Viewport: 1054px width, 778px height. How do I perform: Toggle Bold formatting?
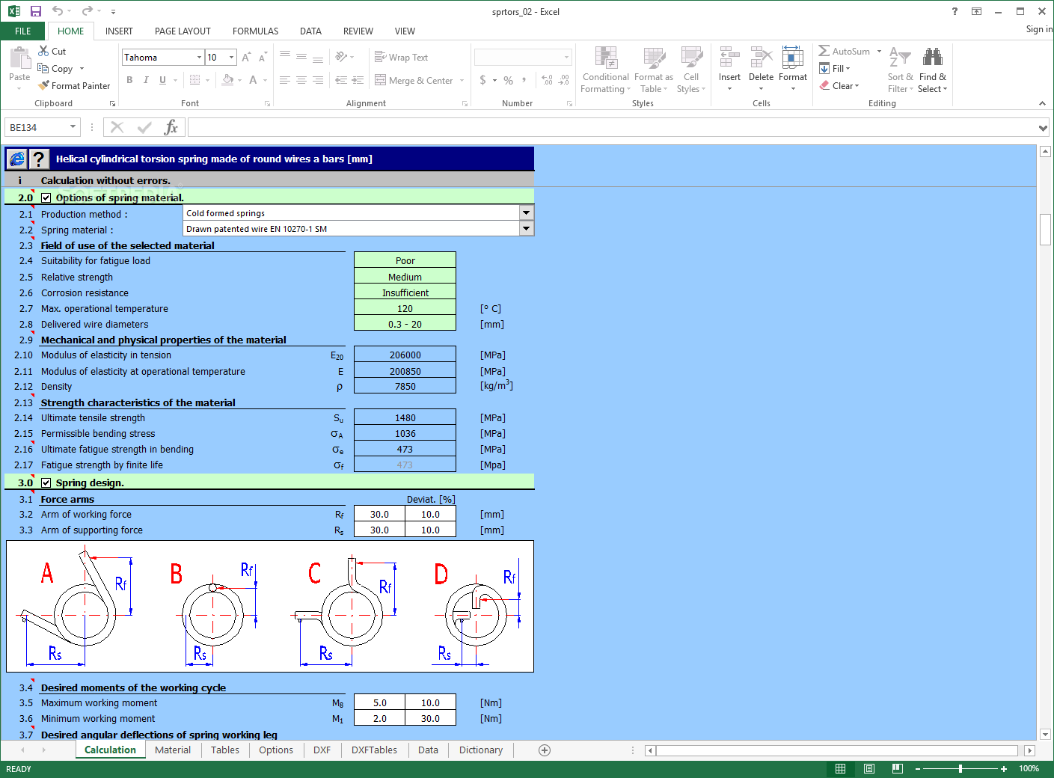[x=129, y=80]
